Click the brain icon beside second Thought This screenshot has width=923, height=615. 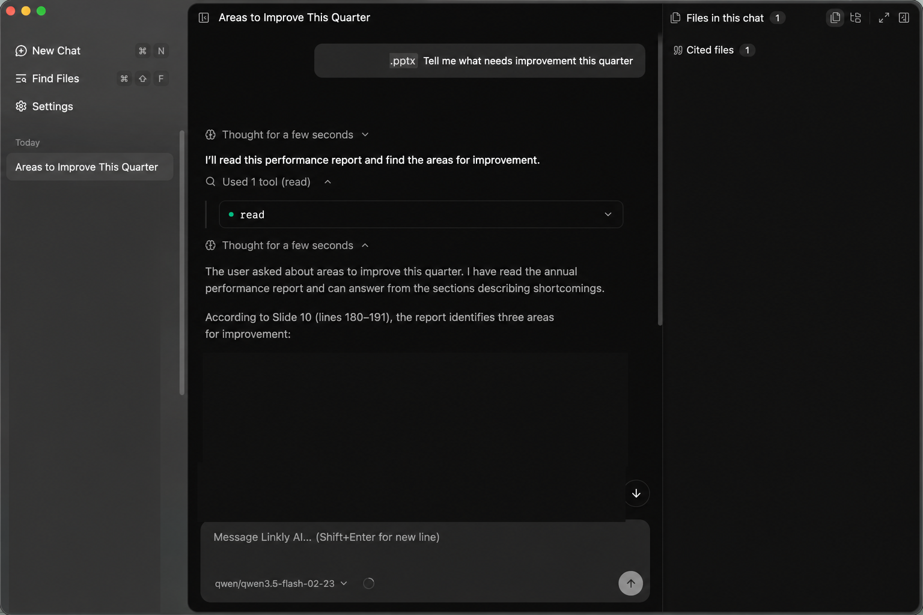(210, 245)
